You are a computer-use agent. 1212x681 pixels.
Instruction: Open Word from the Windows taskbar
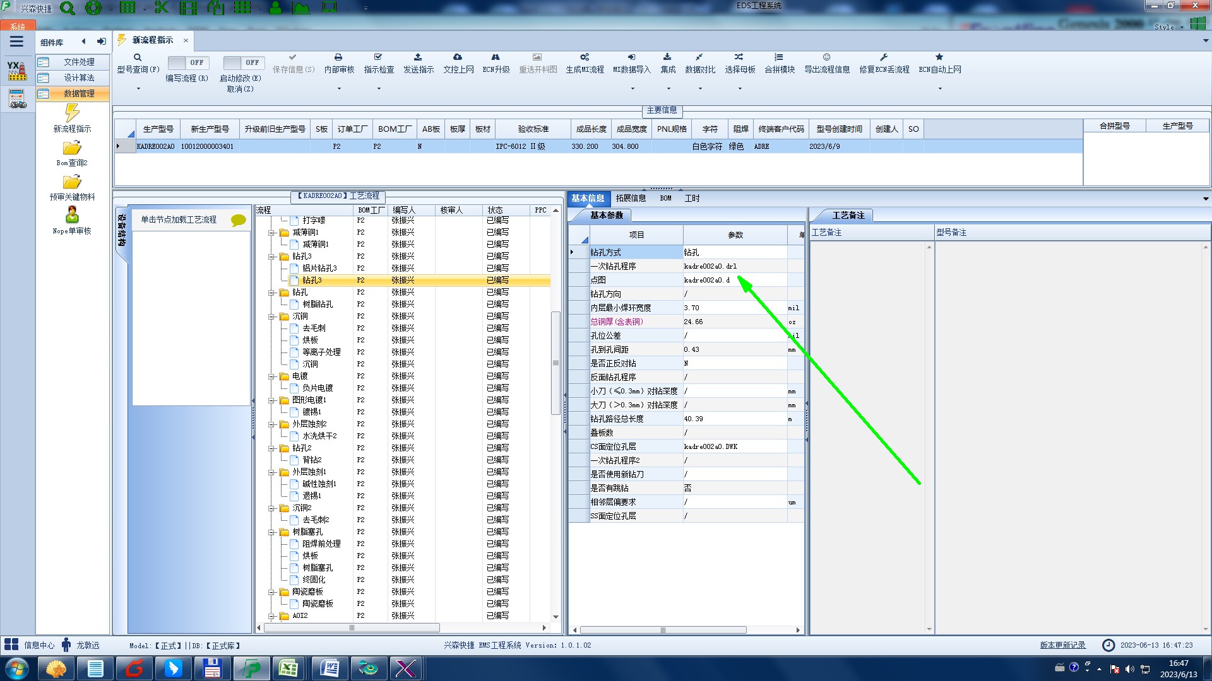click(x=329, y=668)
